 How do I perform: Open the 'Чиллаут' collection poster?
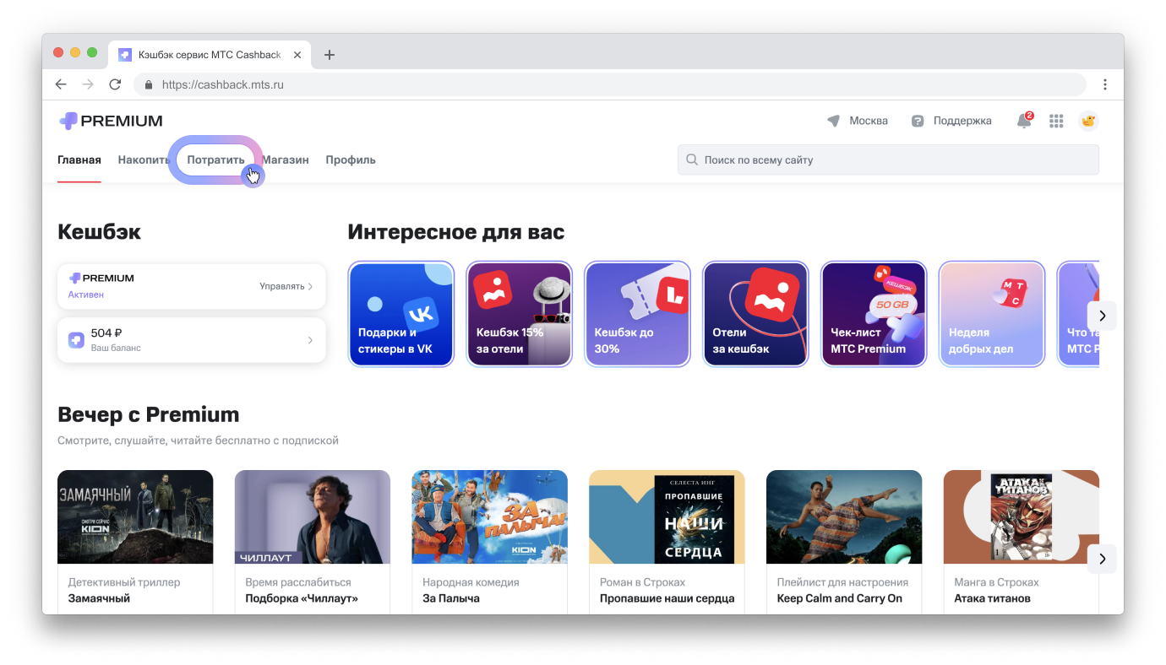click(313, 516)
